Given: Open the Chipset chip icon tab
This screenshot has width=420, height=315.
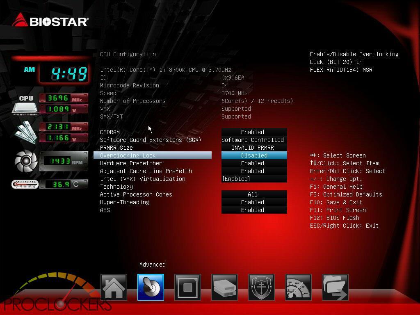Looking at the screenshot, I should coord(187,287).
